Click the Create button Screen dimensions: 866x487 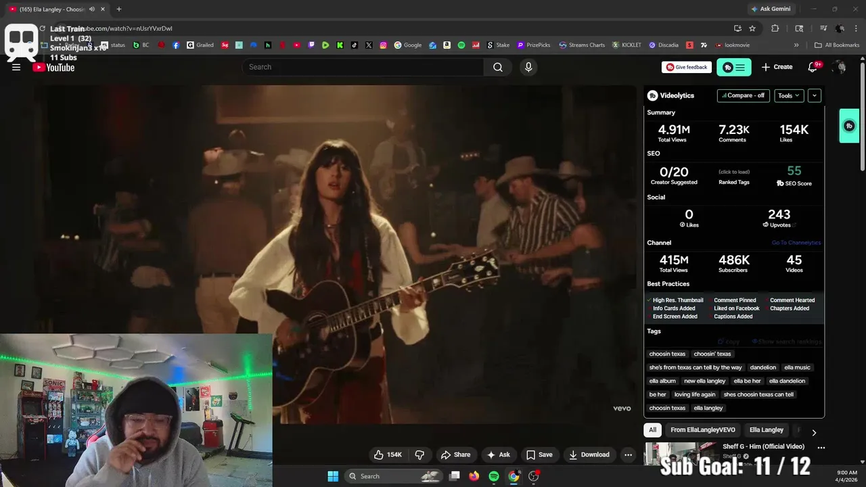tap(777, 67)
